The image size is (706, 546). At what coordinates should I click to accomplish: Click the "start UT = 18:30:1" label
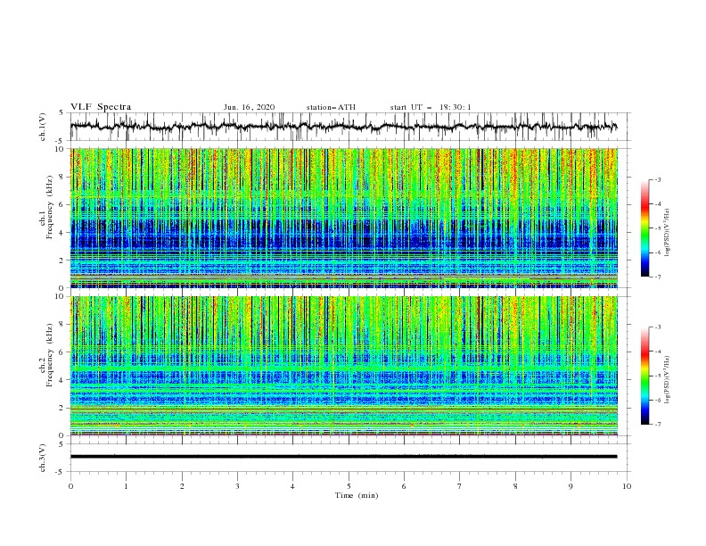pyautogui.click(x=431, y=107)
